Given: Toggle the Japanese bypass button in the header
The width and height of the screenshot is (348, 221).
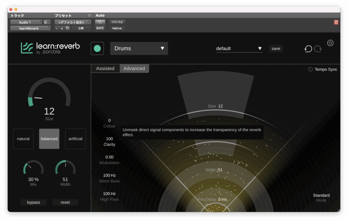Looking at the screenshot, I should tap(117, 22).
